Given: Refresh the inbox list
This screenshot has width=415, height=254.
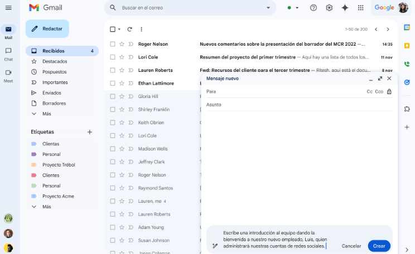Looking at the screenshot, I should pos(129,29).
